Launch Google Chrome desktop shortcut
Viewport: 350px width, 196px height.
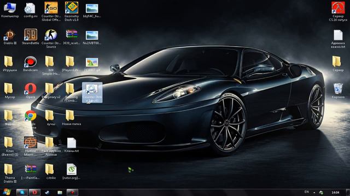[x=31, y=119]
